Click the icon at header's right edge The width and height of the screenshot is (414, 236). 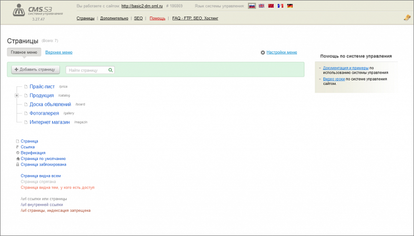[407, 18]
